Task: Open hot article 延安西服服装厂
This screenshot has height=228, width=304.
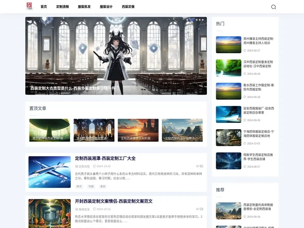Action: (259, 111)
